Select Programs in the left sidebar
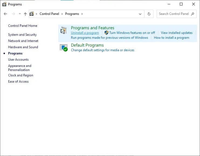 coord(15,53)
